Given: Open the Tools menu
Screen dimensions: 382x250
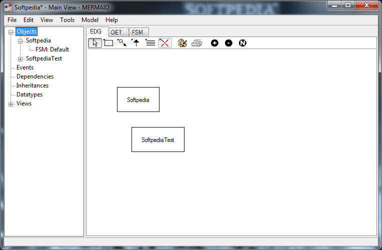Looking at the screenshot, I should 67,20.
